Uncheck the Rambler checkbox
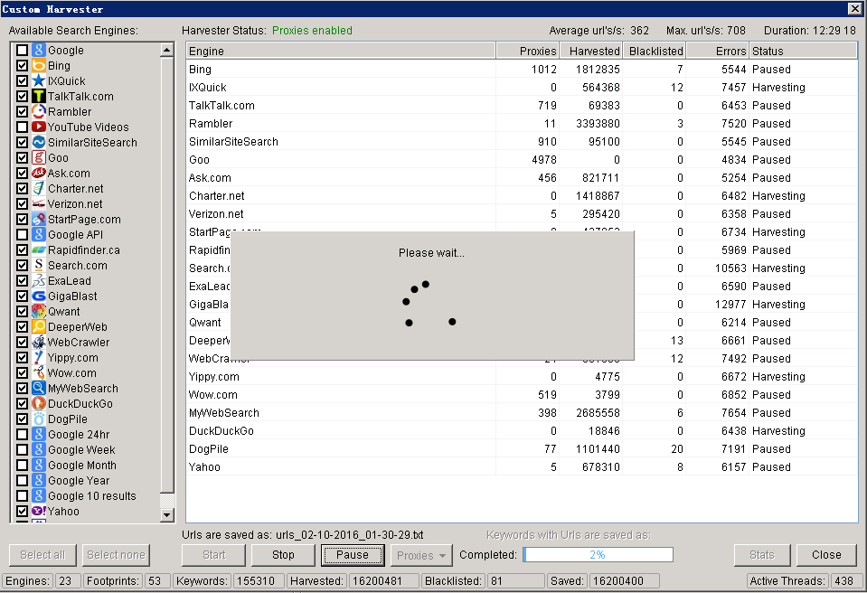Viewport: 867px width, 593px height. 22,111
